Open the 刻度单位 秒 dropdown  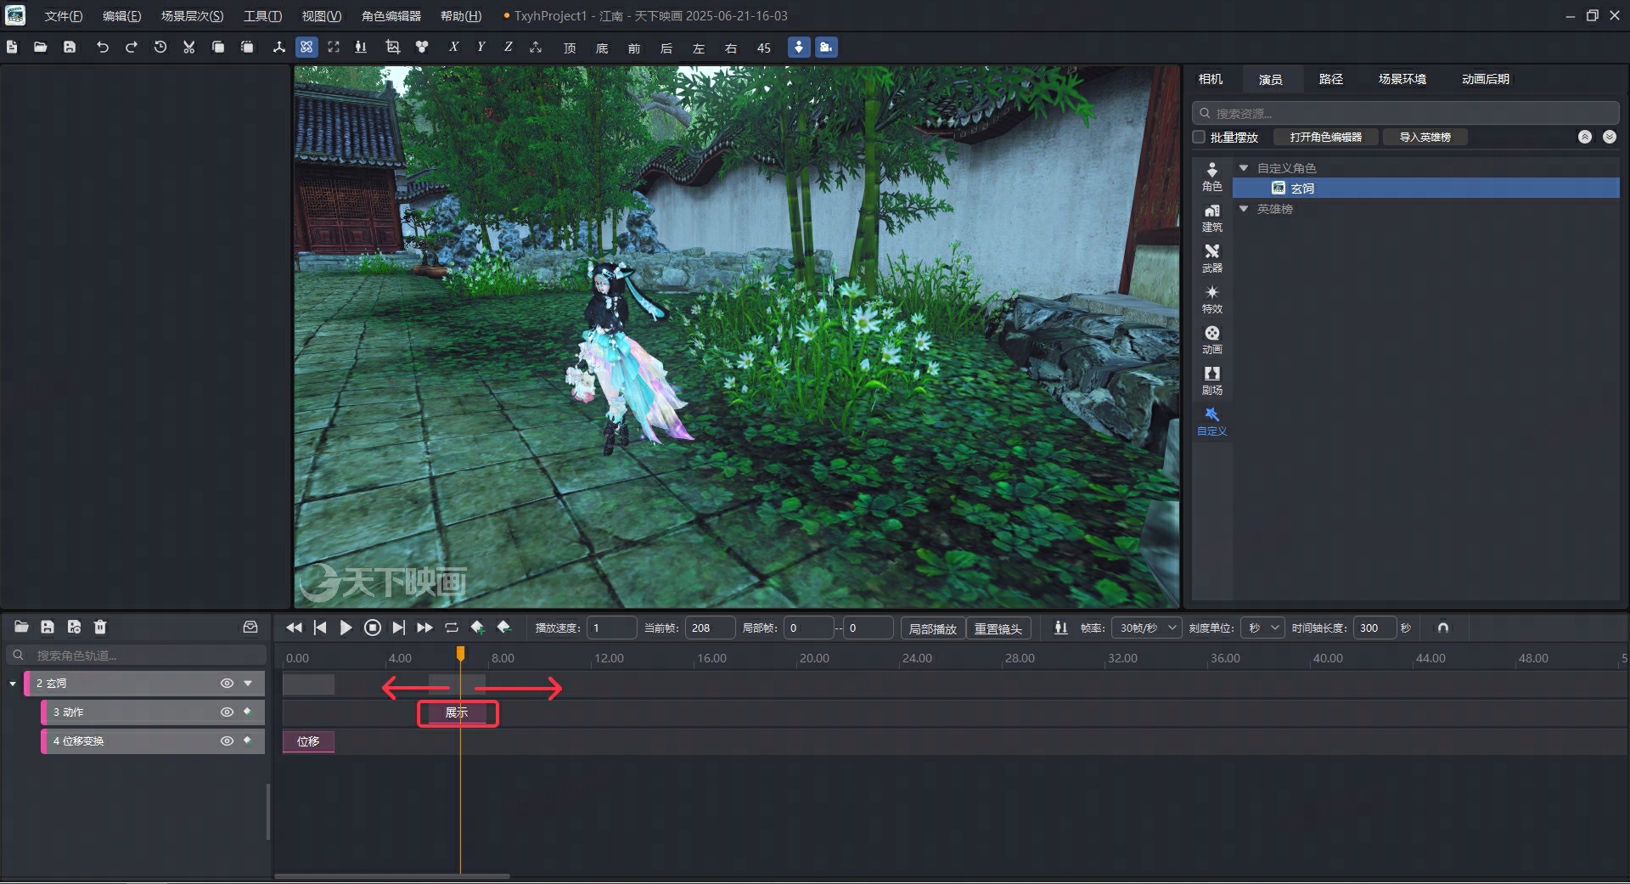(1262, 628)
